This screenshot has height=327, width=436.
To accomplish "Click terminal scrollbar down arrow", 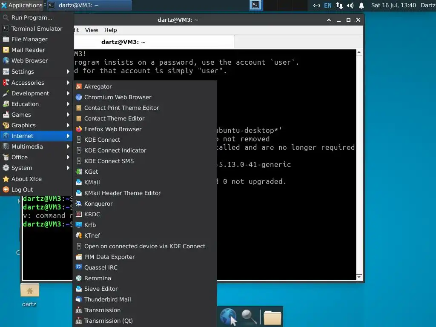I will tap(359, 277).
